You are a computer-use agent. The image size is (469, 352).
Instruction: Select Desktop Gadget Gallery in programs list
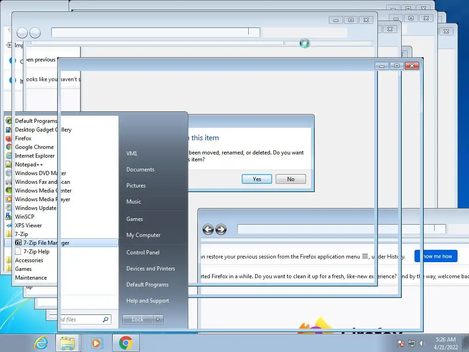(x=43, y=130)
